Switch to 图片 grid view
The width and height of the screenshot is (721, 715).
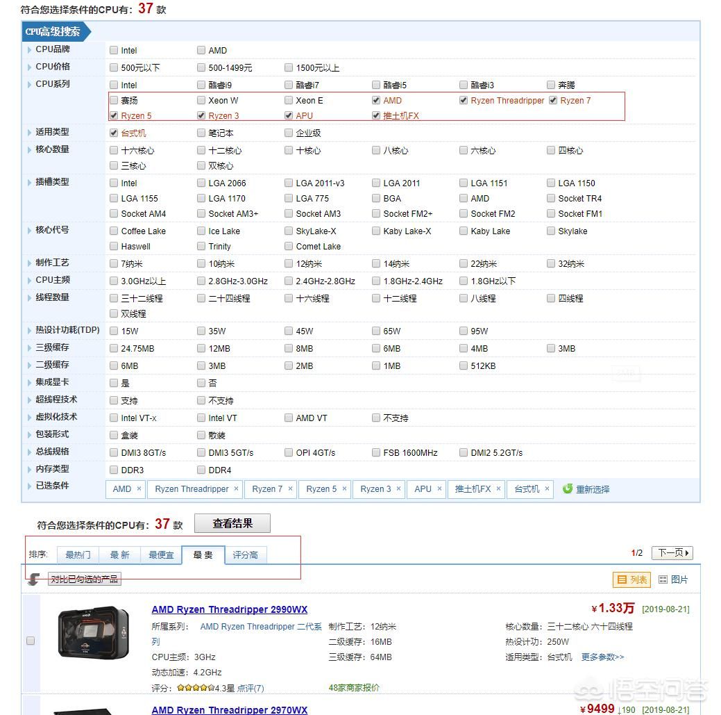click(x=673, y=580)
